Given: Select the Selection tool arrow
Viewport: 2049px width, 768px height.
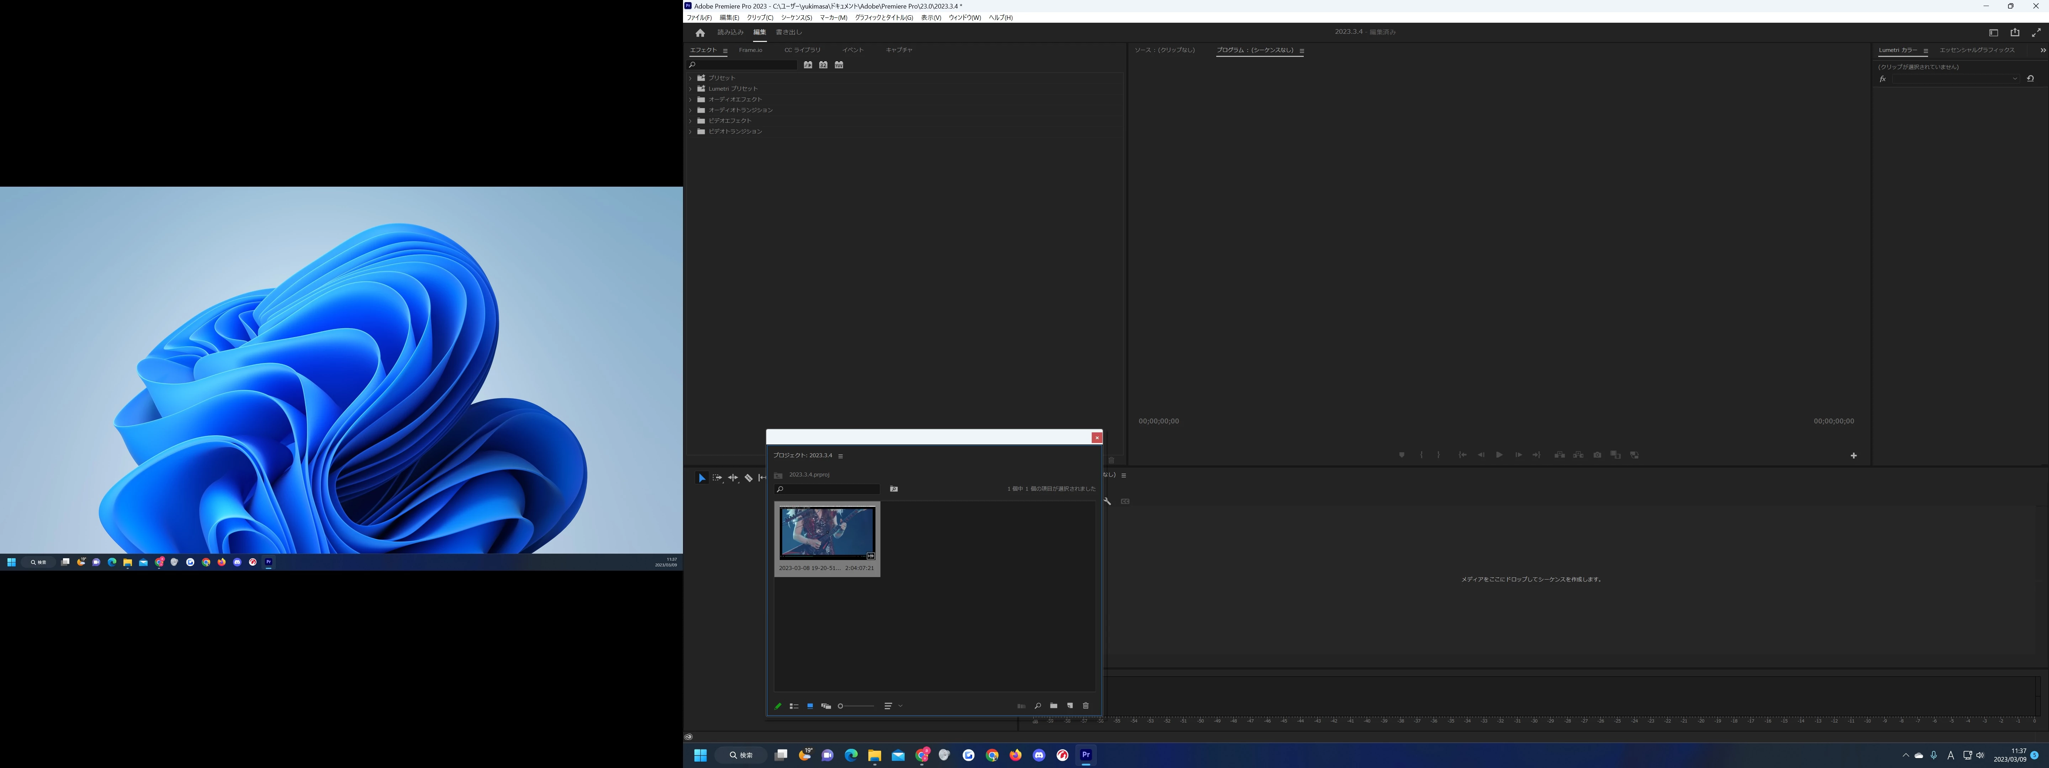Looking at the screenshot, I should coord(701,478).
